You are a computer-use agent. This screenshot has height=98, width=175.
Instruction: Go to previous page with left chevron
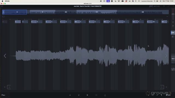(5, 56)
